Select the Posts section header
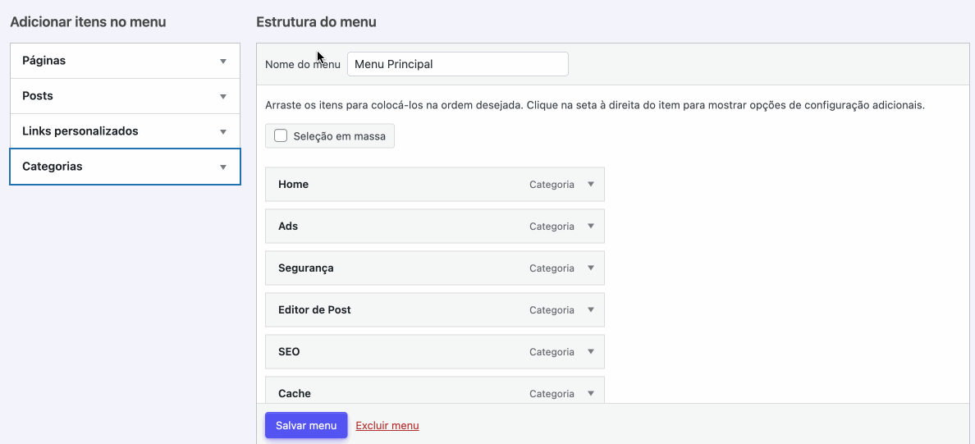 point(125,96)
